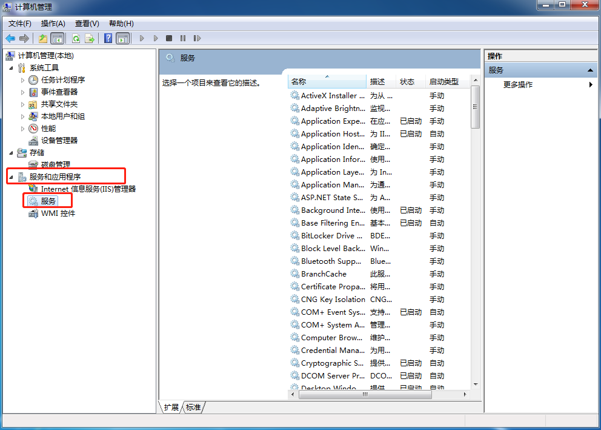Click the Stop service square icon
601x430 pixels.
point(169,38)
